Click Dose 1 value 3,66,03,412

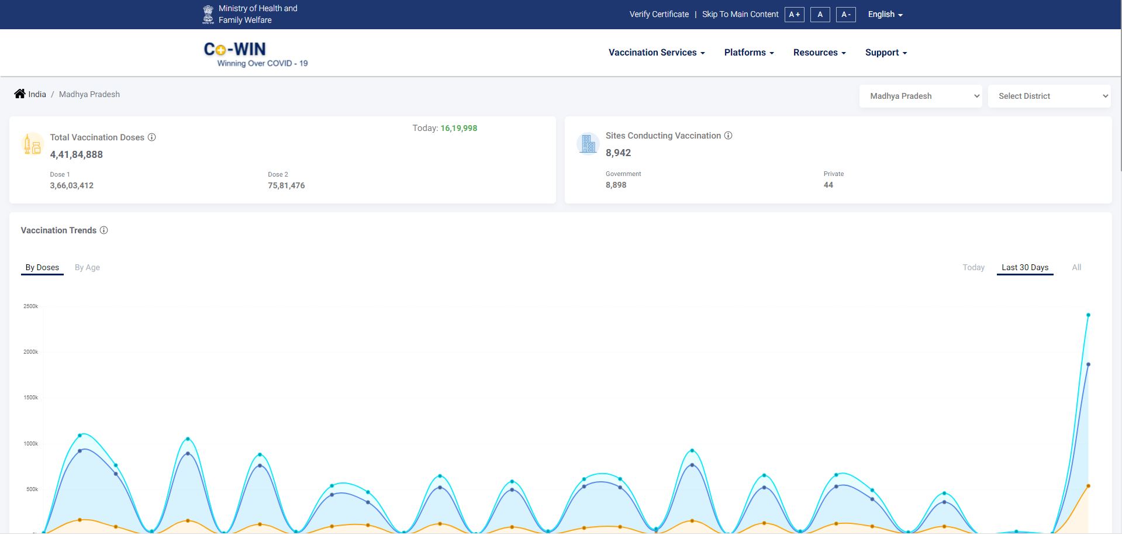point(71,185)
